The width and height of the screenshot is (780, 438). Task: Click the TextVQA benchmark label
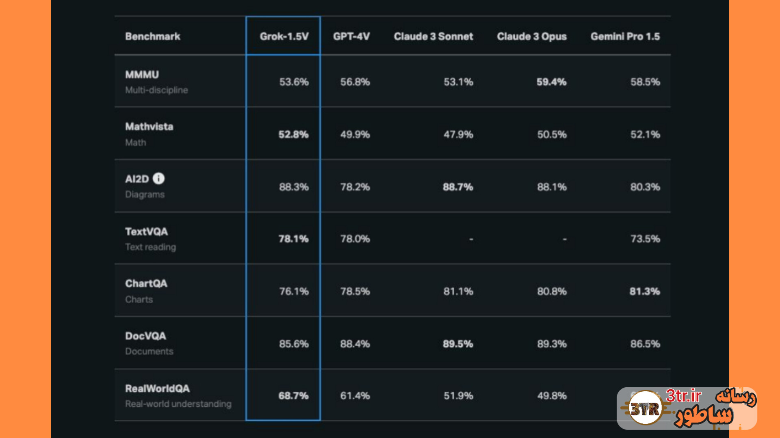[x=146, y=231]
